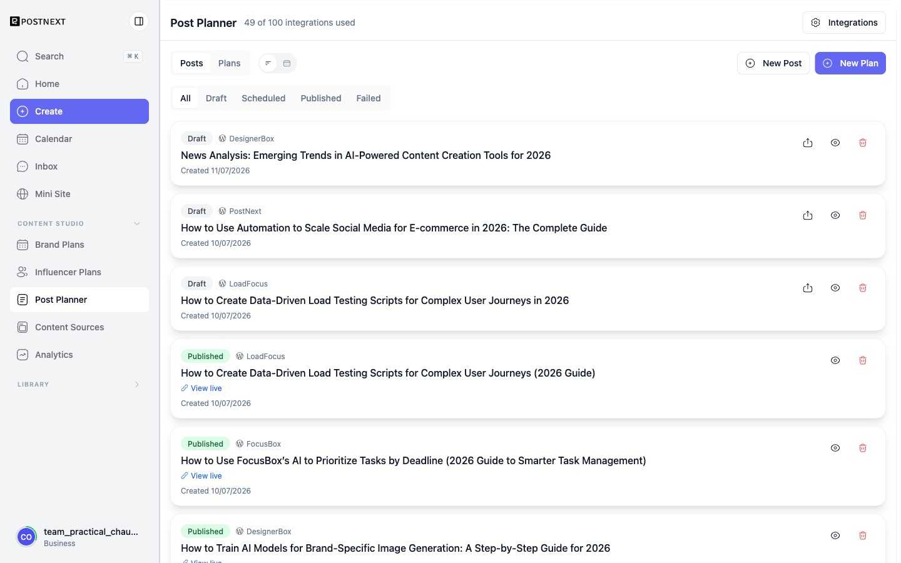Open Content Sources

tap(79, 327)
